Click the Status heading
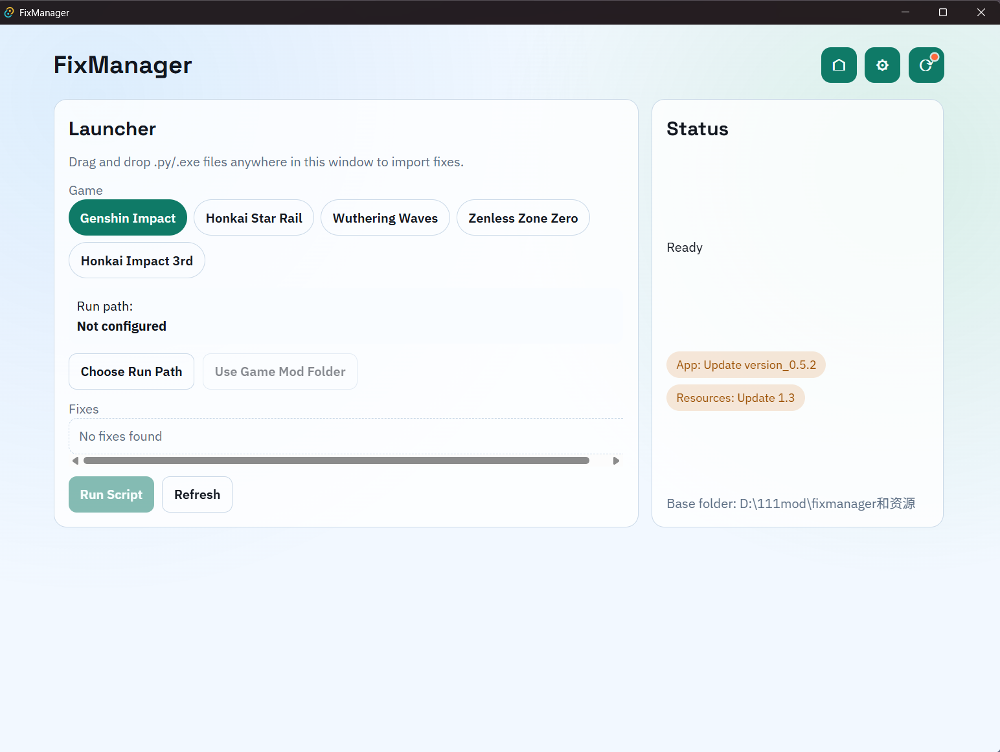The image size is (1000, 752). coord(698,129)
